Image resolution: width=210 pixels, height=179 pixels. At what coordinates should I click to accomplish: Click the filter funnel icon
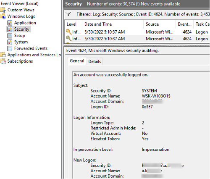(x=68, y=14)
